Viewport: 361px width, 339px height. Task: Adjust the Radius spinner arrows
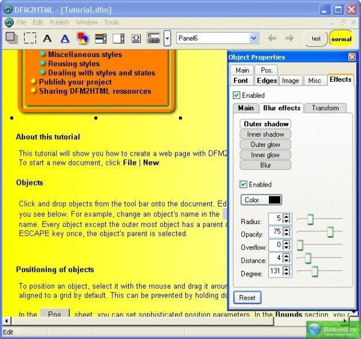tap(286, 219)
